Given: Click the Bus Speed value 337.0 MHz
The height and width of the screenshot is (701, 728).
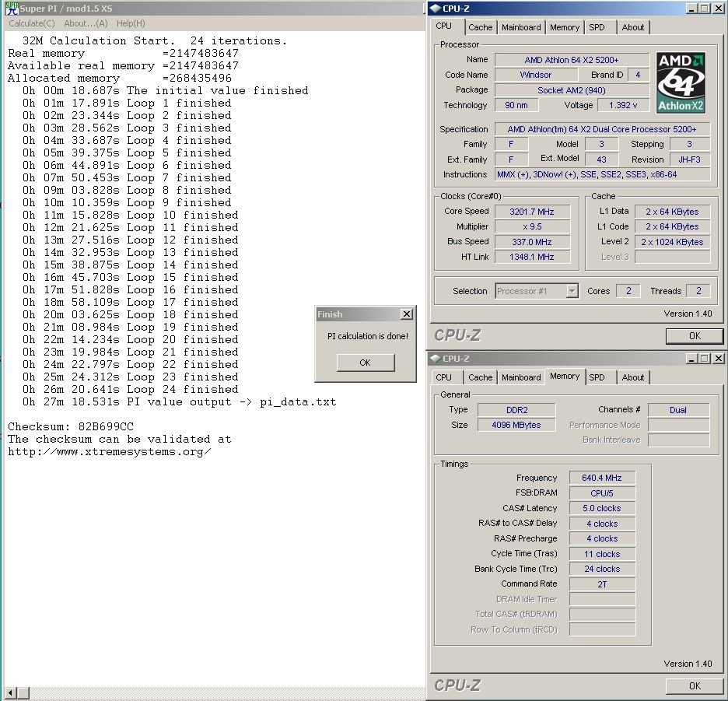Looking at the screenshot, I should [x=532, y=242].
